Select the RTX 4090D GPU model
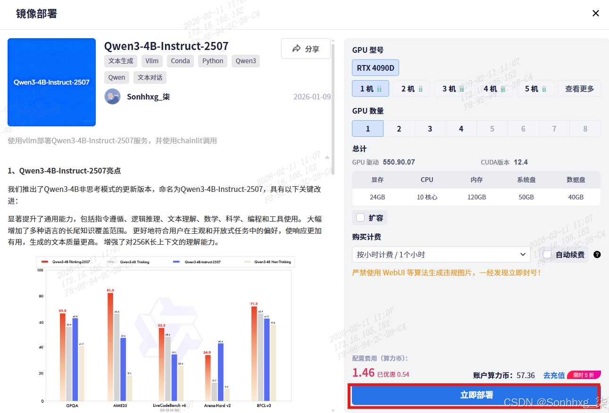This screenshot has width=609, height=413. pyautogui.click(x=375, y=67)
